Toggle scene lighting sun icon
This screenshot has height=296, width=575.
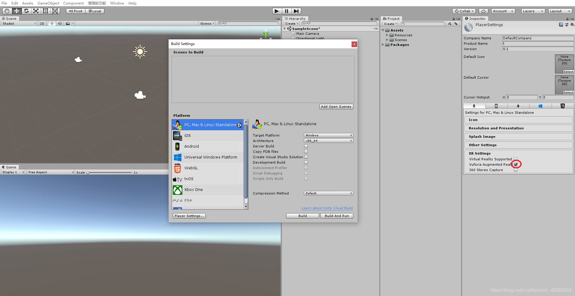52,23
